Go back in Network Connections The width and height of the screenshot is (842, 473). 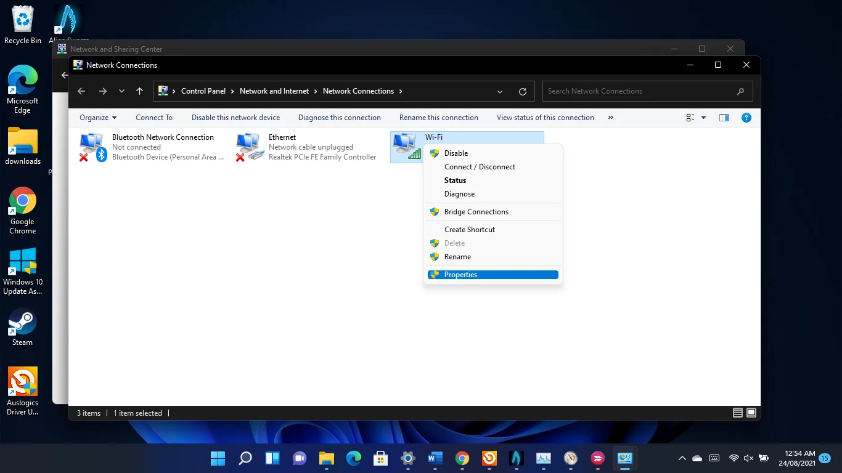[x=81, y=91]
